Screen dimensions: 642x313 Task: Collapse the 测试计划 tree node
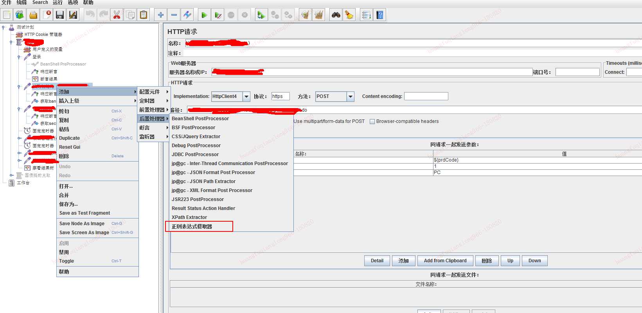point(4,27)
